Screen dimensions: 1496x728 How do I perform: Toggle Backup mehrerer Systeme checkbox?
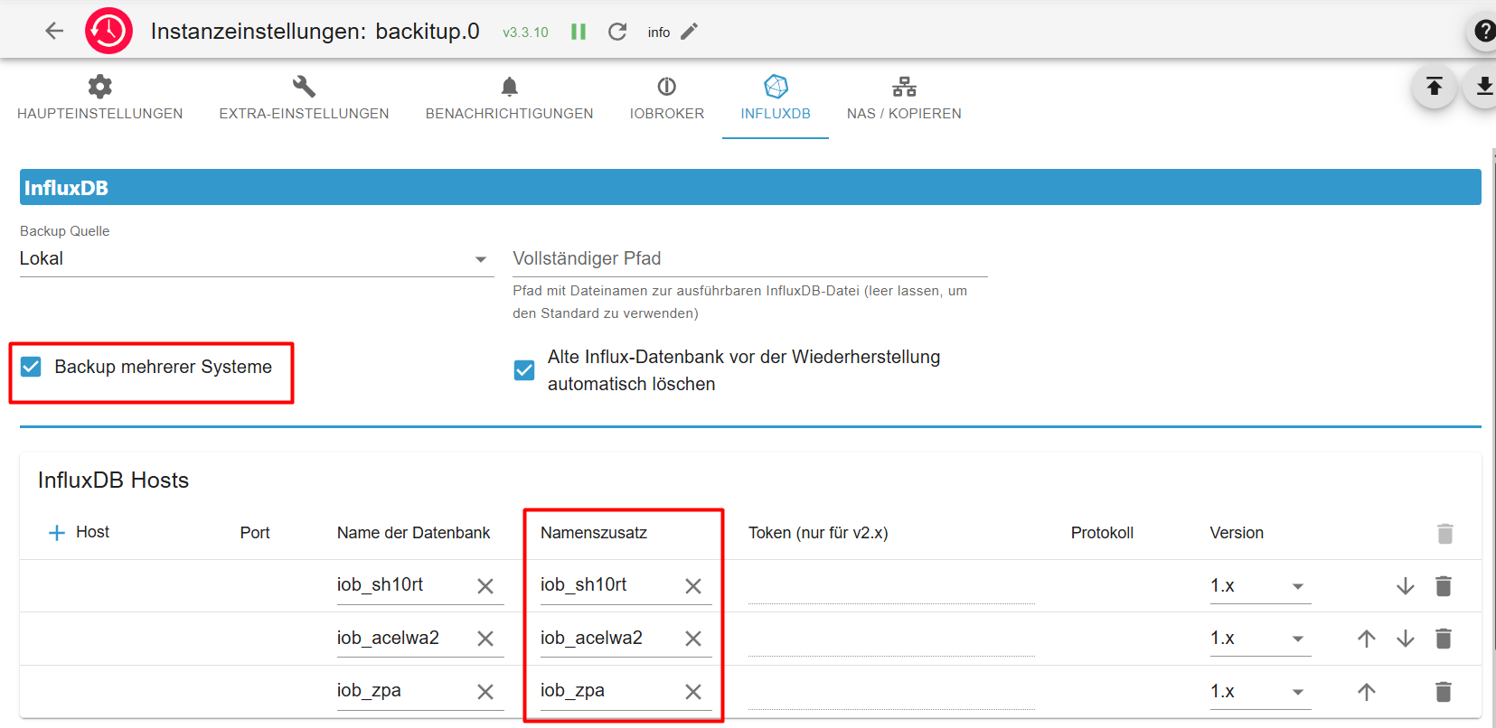pyautogui.click(x=31, y=367)
